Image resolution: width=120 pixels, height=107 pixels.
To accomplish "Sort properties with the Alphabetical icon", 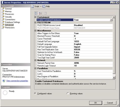I will pyautogui.click(x=40, y=13).
